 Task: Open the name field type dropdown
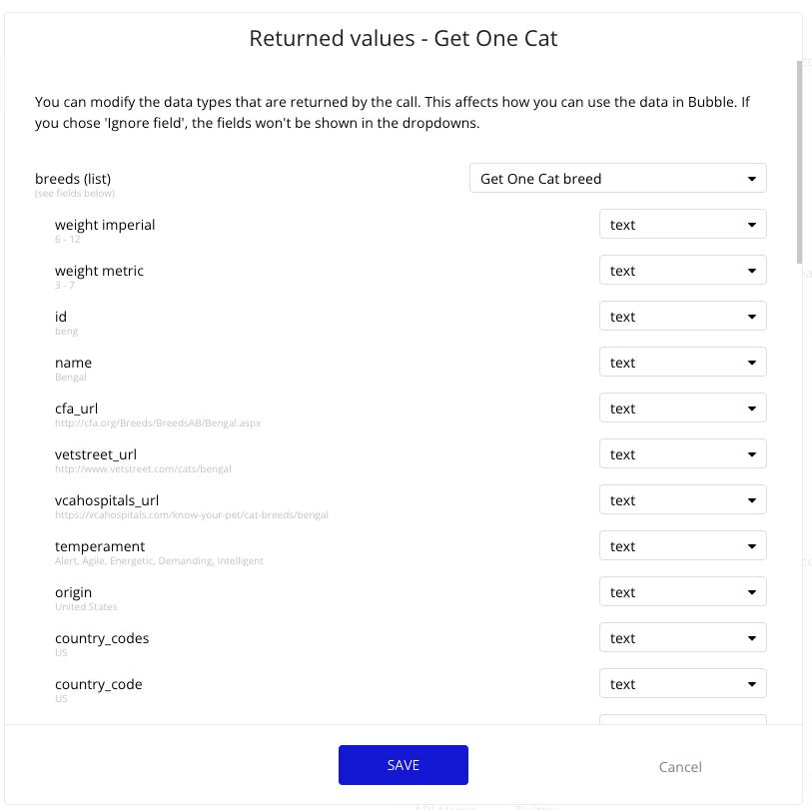[682, 362]
